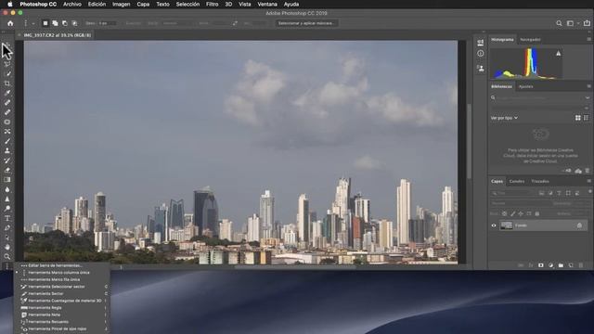Viewport: 594px width, 334px height.
Task: Enable add-to-selection mode in options bar
Action: [55, 23]
